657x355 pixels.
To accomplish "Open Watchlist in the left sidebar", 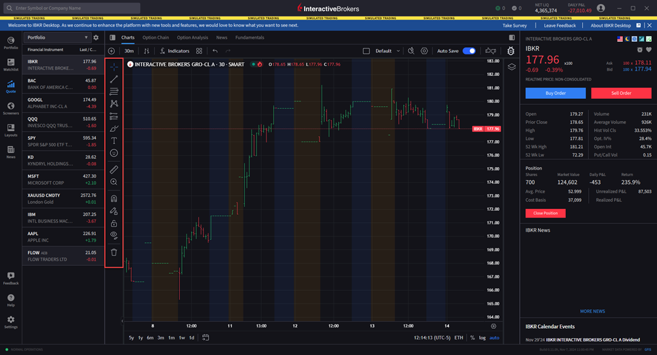I will tap(11, 64).
